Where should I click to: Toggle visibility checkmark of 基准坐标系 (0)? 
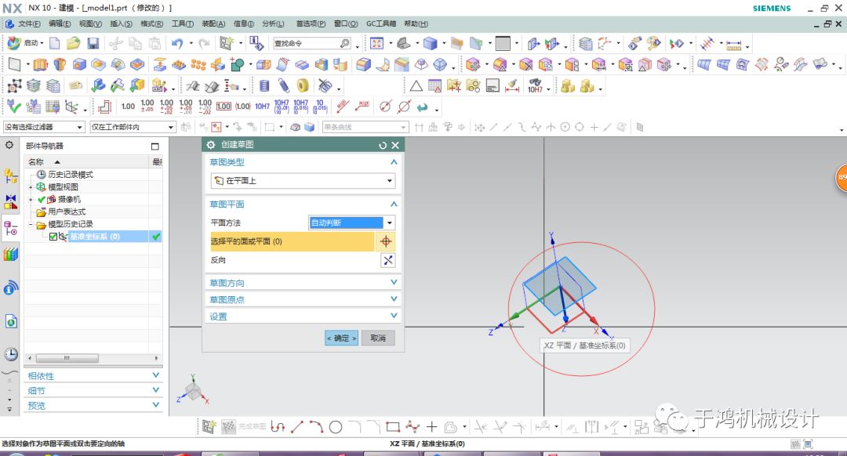(155, 237)
